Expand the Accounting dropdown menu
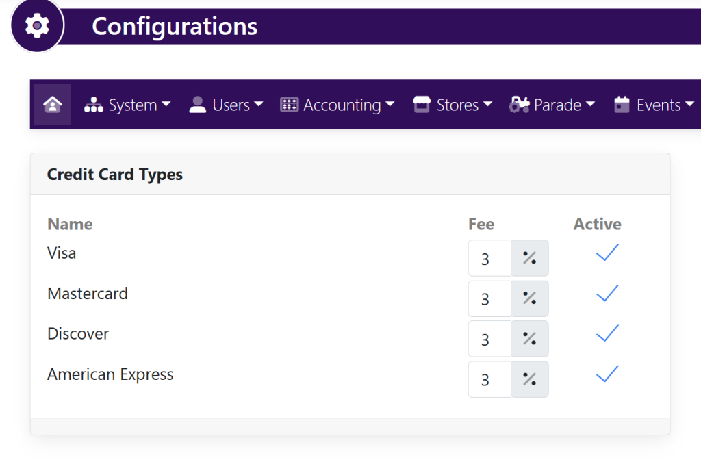Viewport: 701px width, 460px height. [337, 105]
